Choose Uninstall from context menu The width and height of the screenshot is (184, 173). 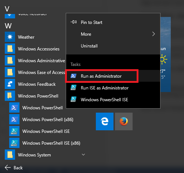coord(113,46)
